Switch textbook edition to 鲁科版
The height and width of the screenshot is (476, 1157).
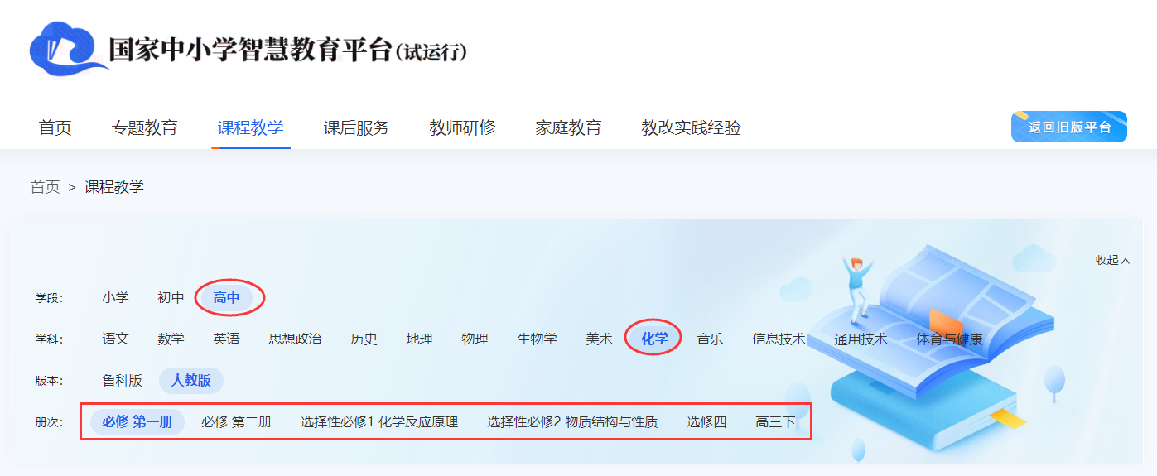123,381
